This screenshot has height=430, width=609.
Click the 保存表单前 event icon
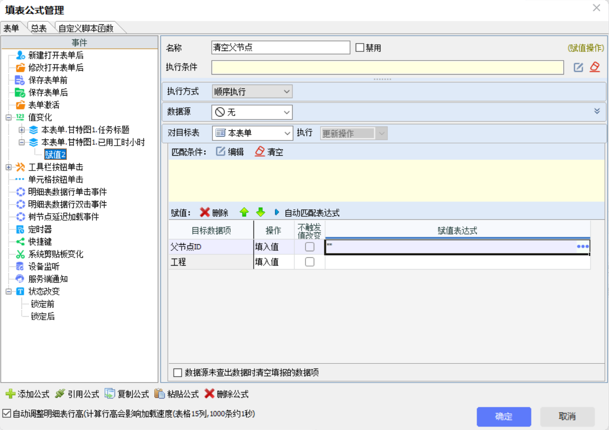[x=20, y=80]
